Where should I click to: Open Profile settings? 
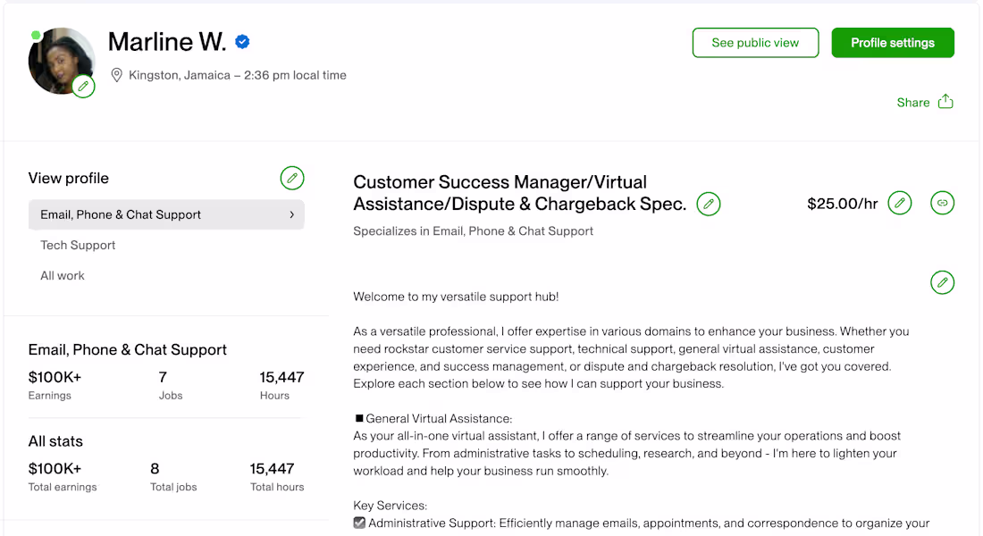(893, 43)
